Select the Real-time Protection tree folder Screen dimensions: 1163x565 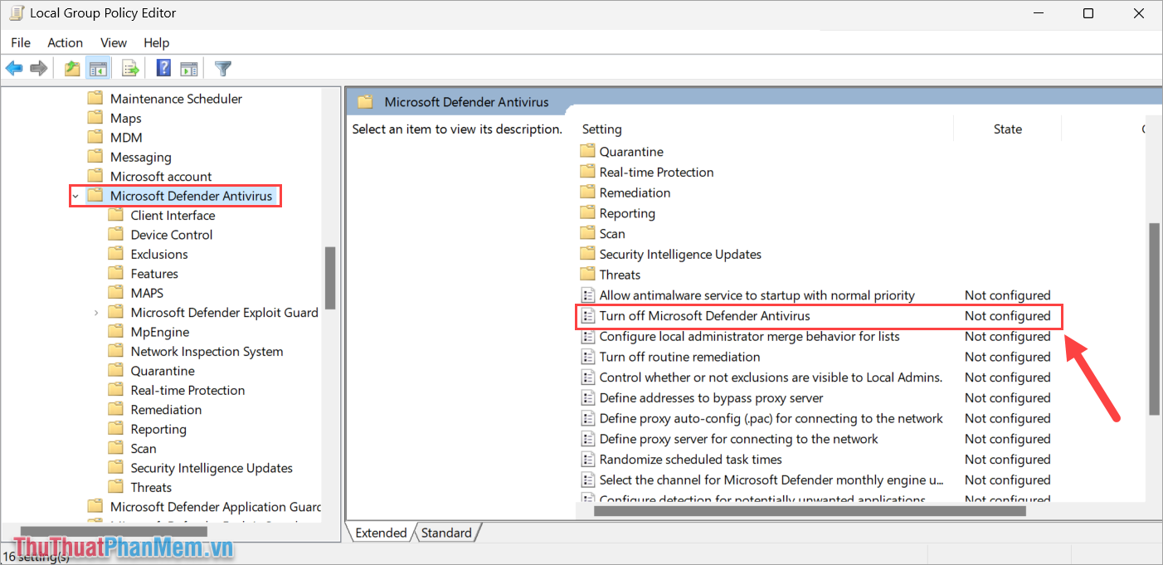(x=187, y=389)
